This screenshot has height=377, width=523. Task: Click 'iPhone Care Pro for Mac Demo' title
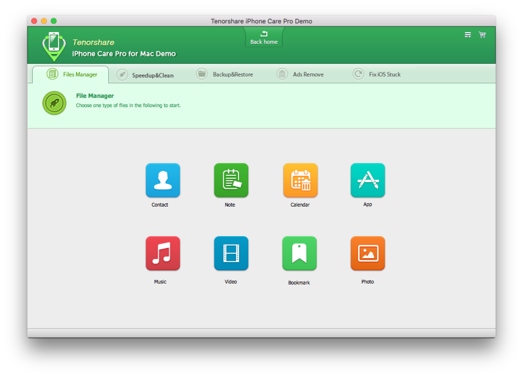click(124, 54)
